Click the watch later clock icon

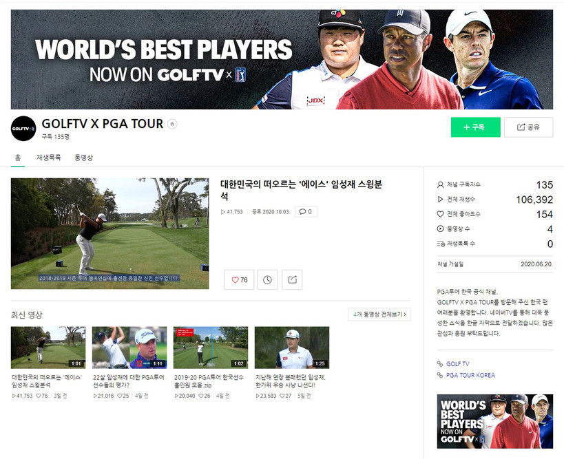(266, 280)
